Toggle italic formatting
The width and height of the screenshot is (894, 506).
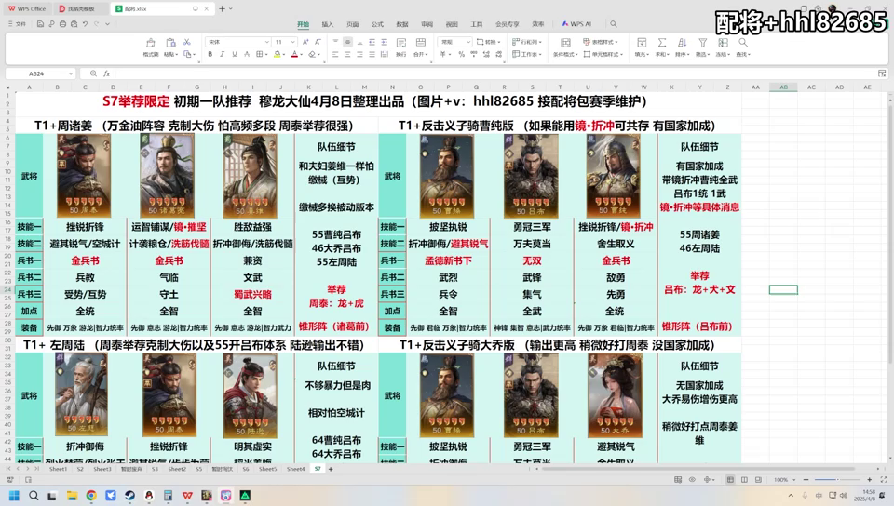click(x=223, y=54)
